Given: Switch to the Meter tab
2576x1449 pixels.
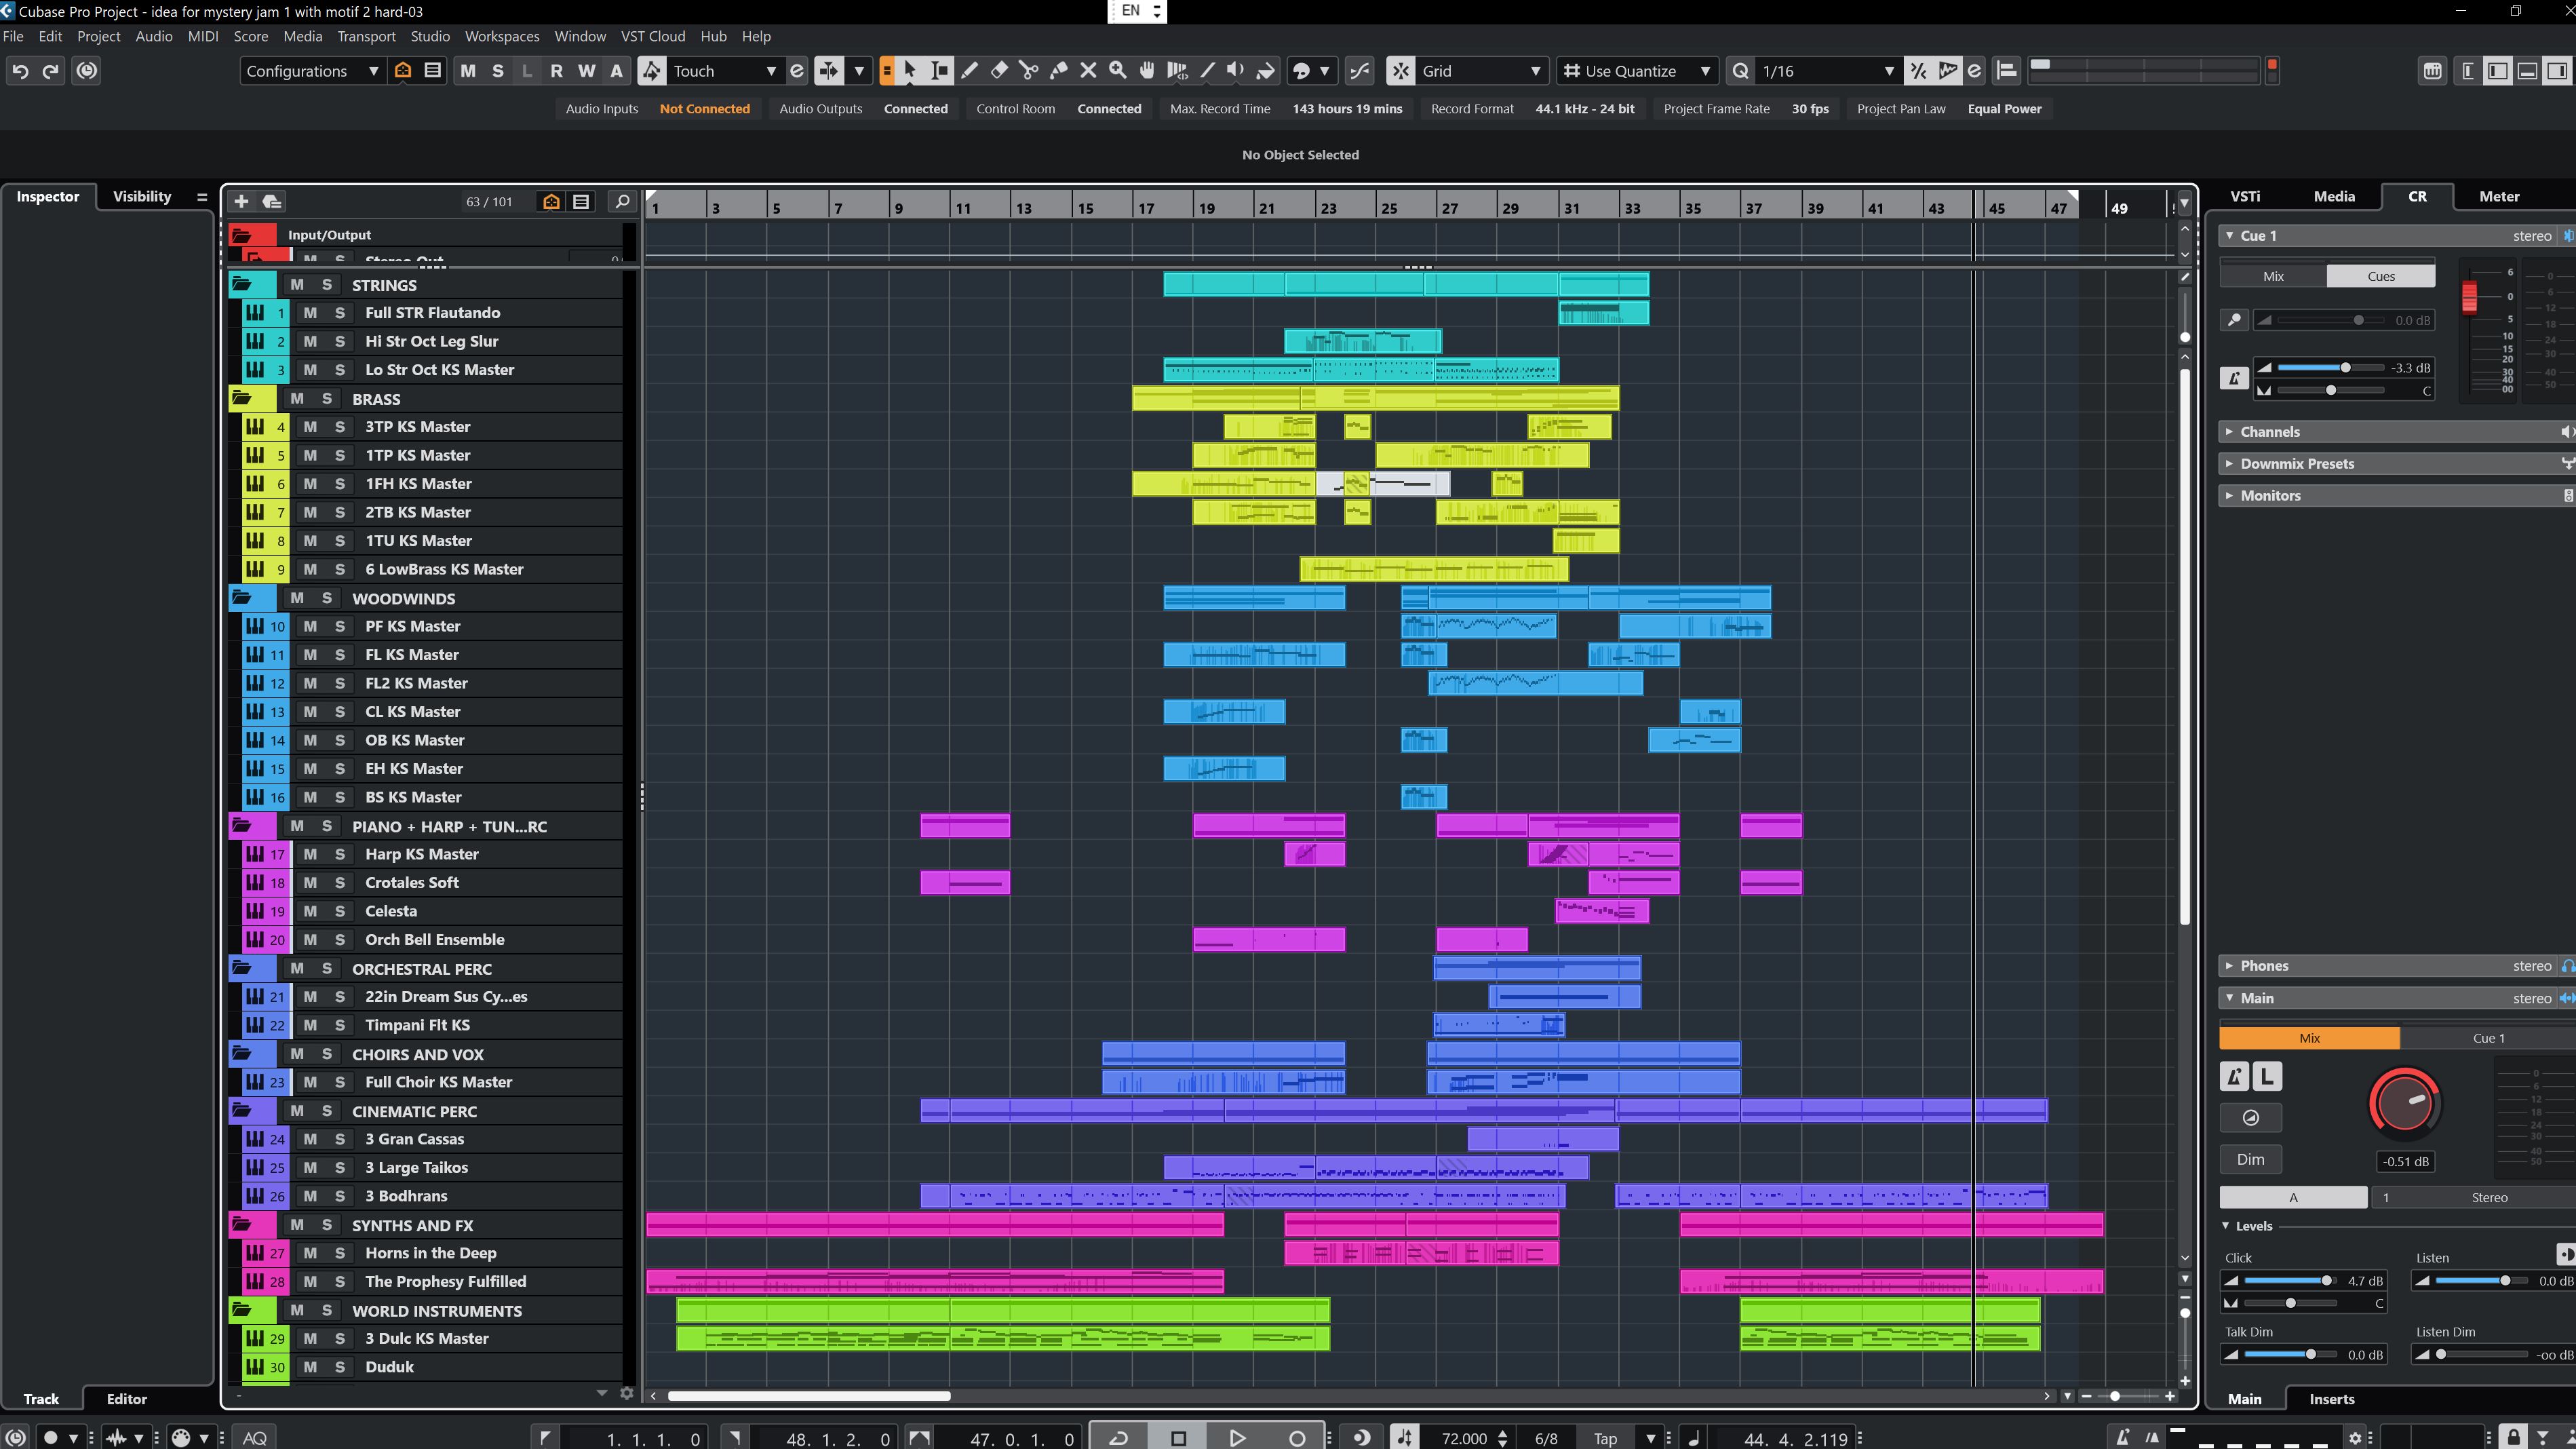Looking at the screenshot, I should tap(2498, 196).
